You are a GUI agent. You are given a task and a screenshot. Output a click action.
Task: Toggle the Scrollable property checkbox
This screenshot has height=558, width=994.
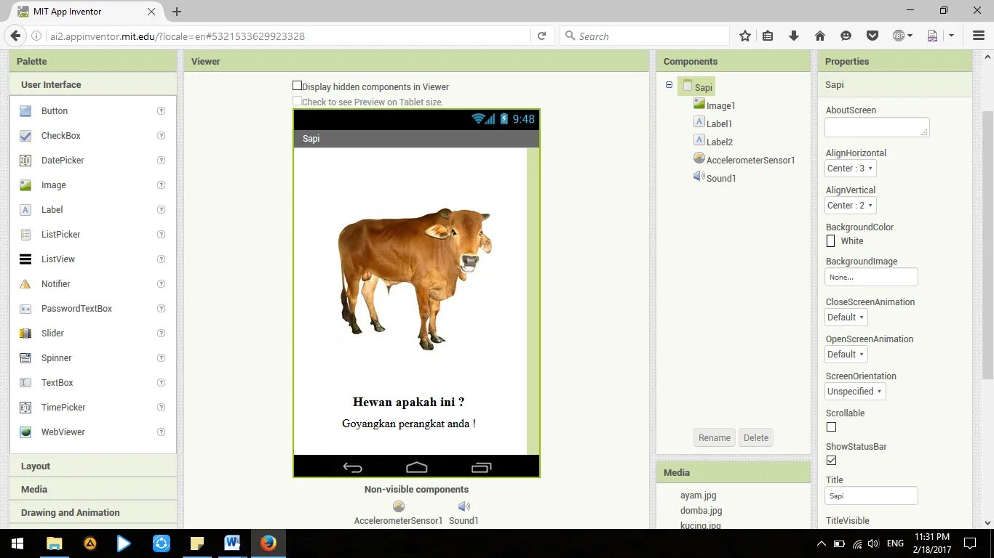click(830, 426)
